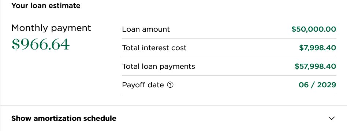This screenshot has height=131, width=347.
Task: Select the $50,000.00 loan amount value
Action: pos(314,29)
